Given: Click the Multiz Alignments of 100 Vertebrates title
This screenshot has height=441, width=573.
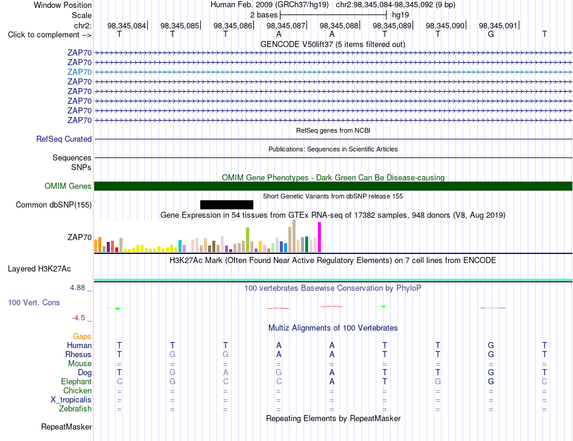Looking at the screenshot, I should point(333,328).
